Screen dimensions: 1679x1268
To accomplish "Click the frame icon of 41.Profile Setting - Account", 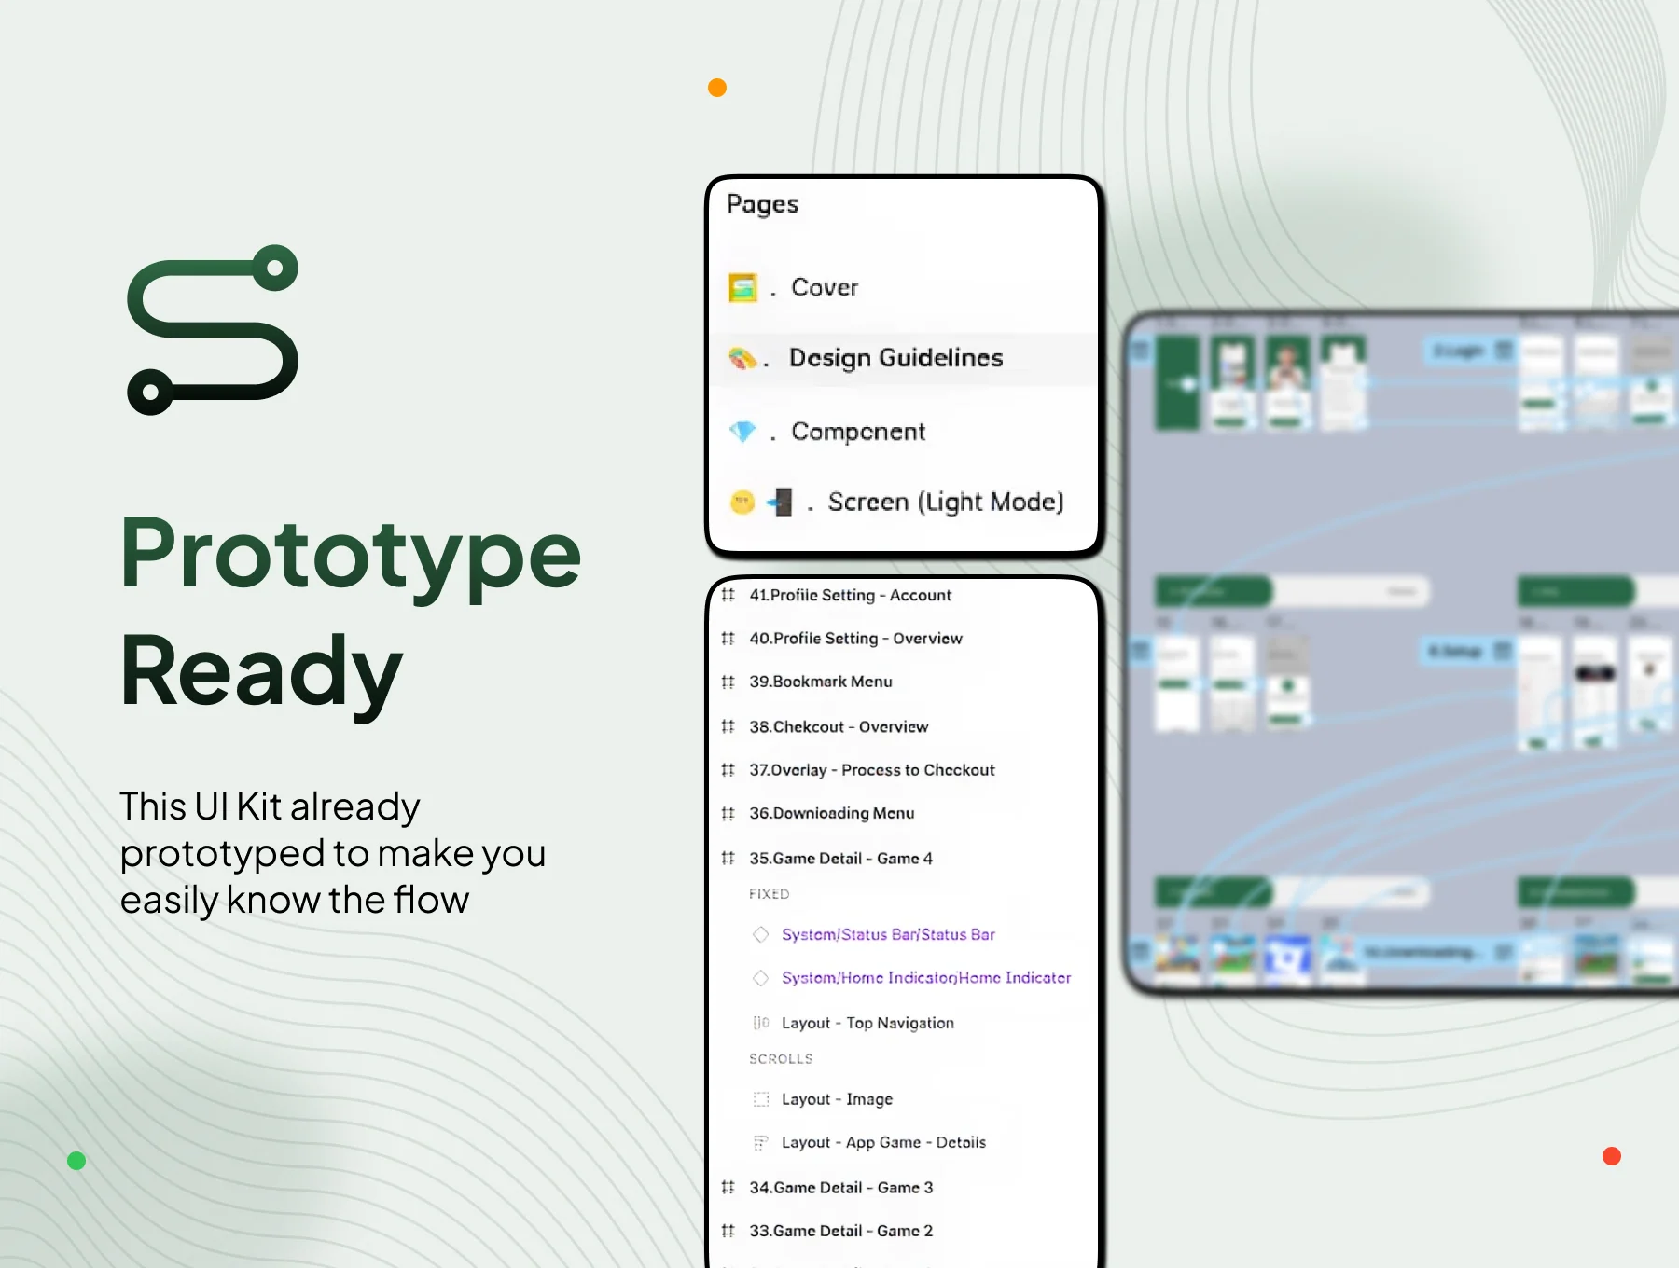I will 728,595.
